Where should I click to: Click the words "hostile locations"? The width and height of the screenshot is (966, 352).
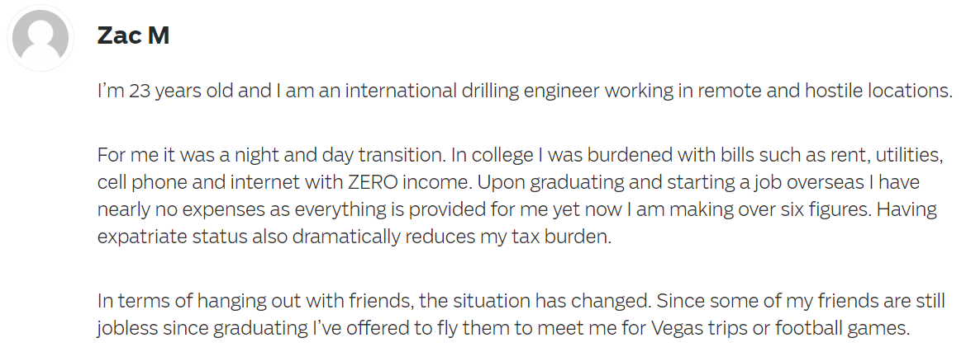pos(878,91)
